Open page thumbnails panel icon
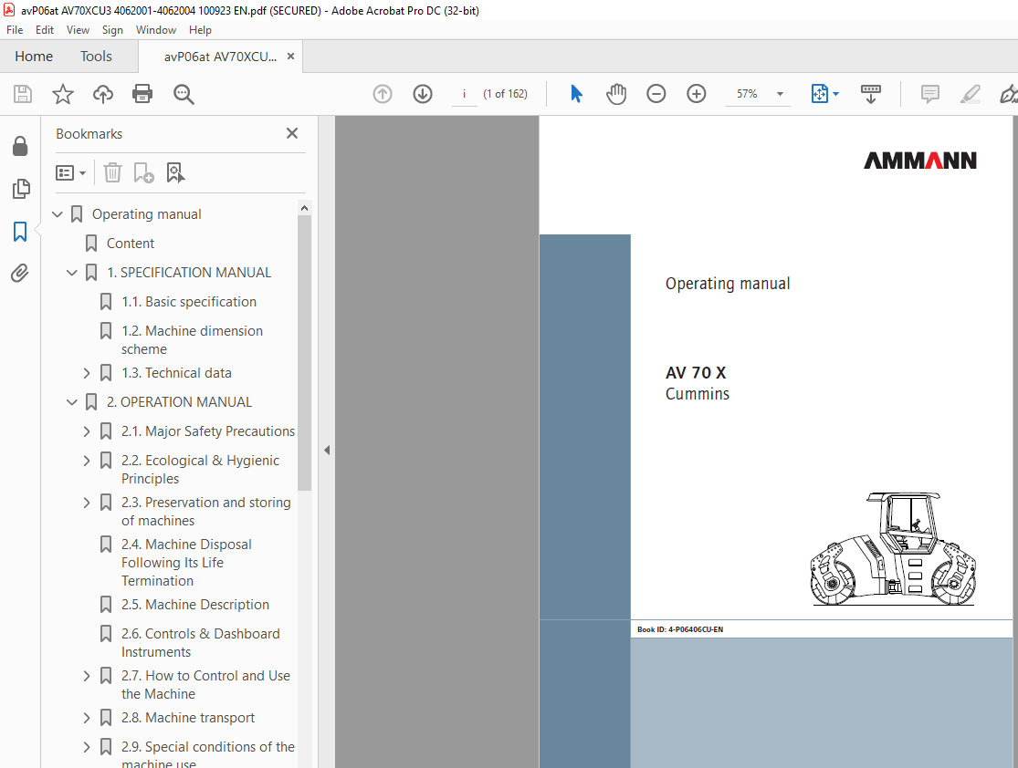The image size is (1018, 768). coord(21,189)
